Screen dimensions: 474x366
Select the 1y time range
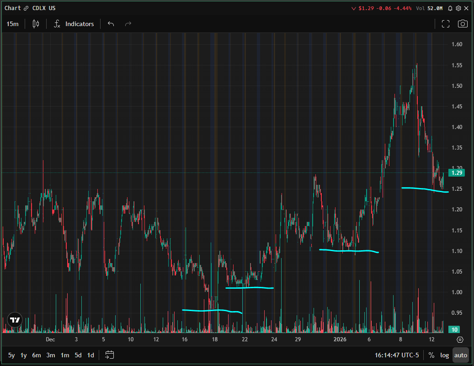(24, 355)
